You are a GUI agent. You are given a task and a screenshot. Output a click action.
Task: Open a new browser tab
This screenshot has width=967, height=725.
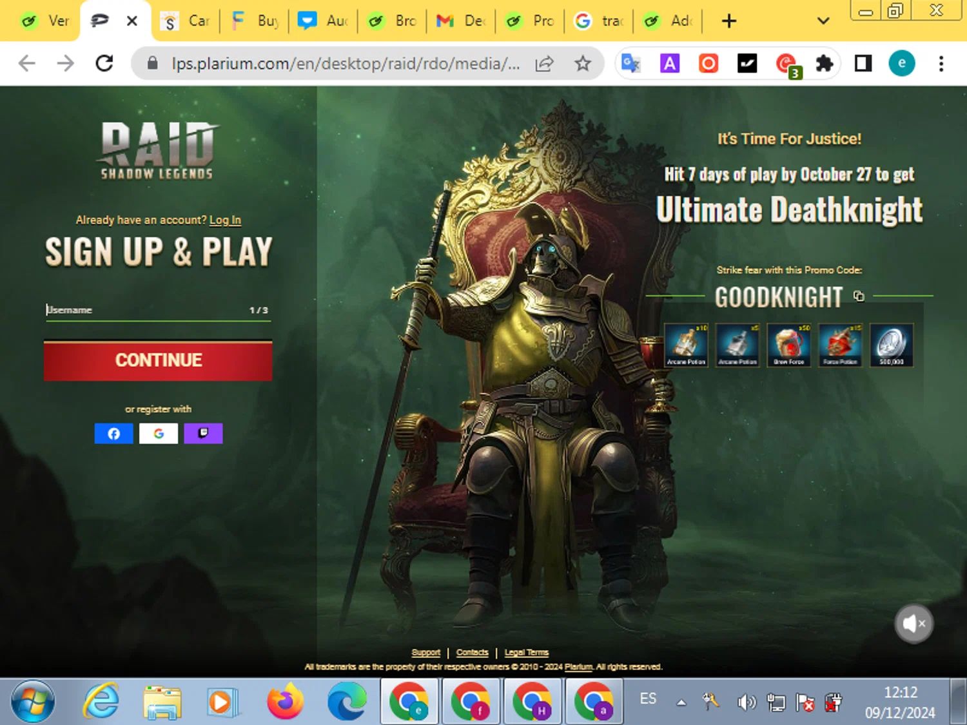click(x=729, y=21)
